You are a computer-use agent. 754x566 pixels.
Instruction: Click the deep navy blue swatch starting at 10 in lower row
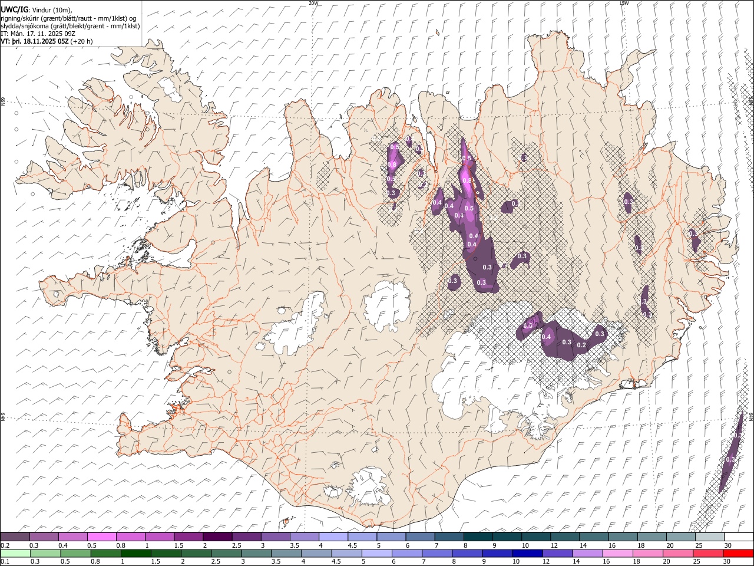pyautogui.click(x=527, y=553)
